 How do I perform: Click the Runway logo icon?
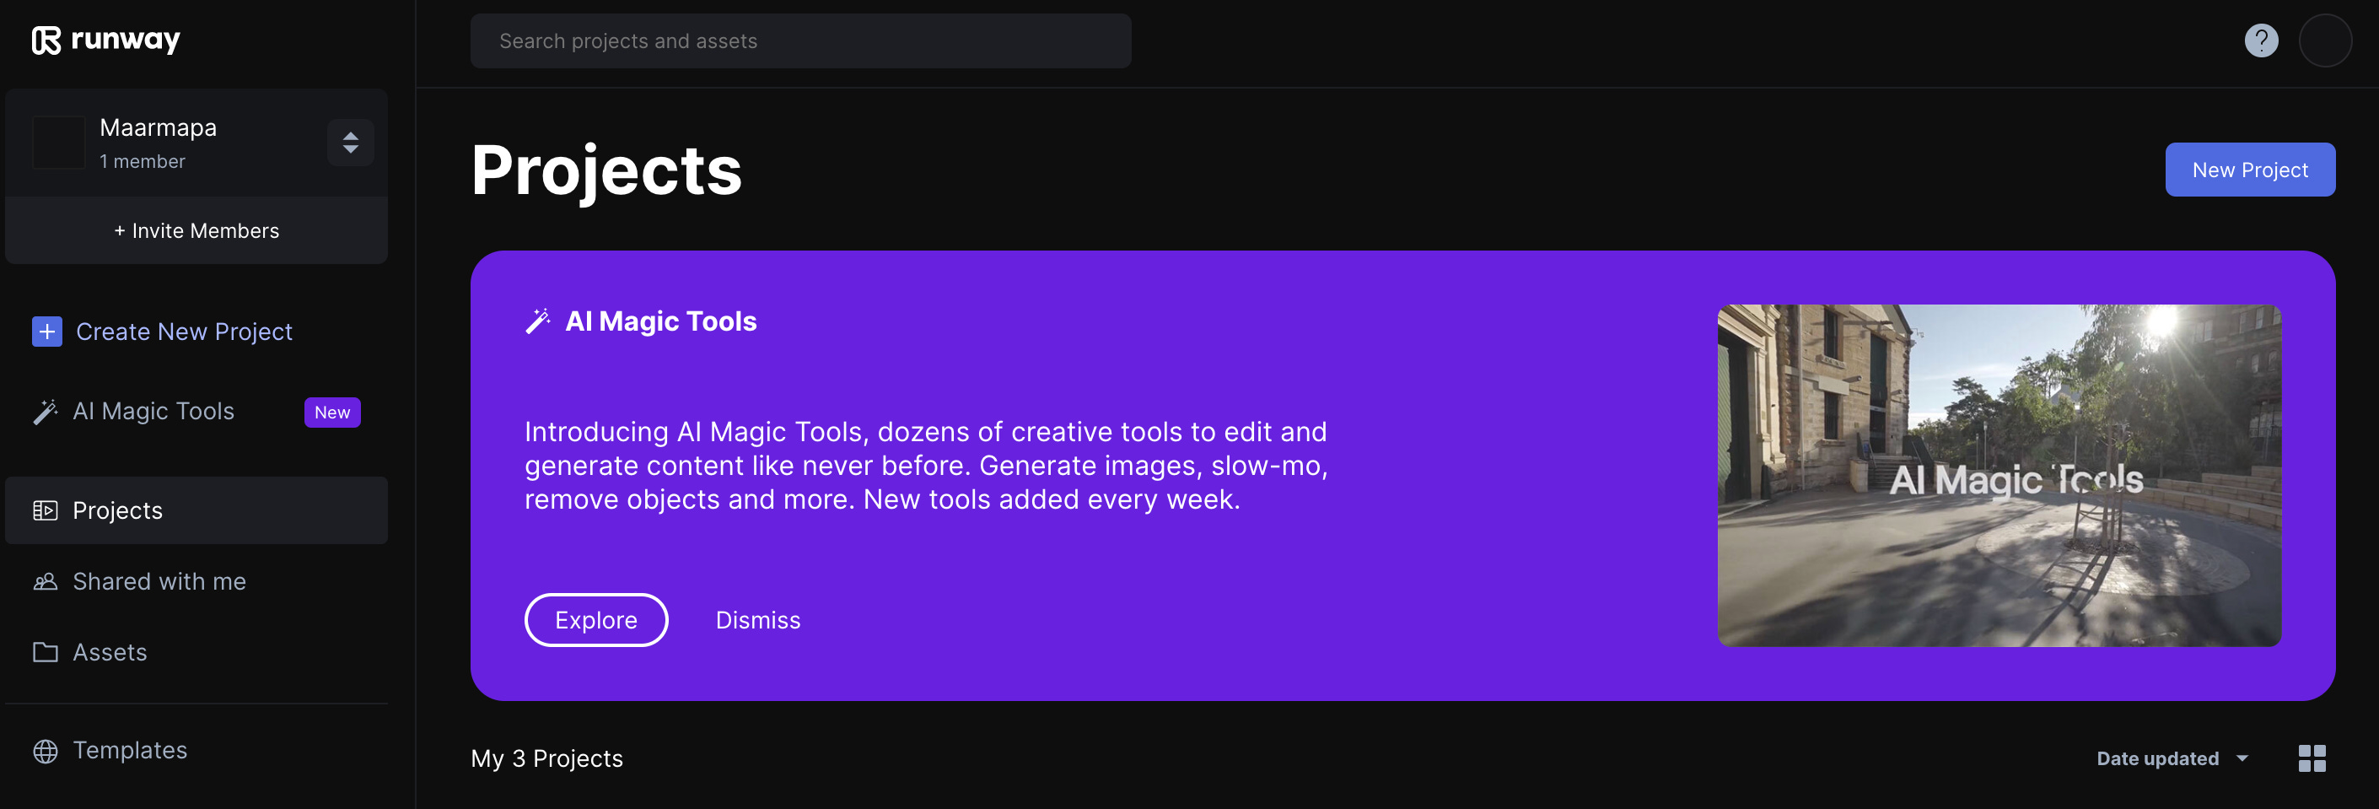[x=46, y=40]
